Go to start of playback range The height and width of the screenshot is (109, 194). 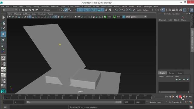pyautogui.click(x=166, y=97)
